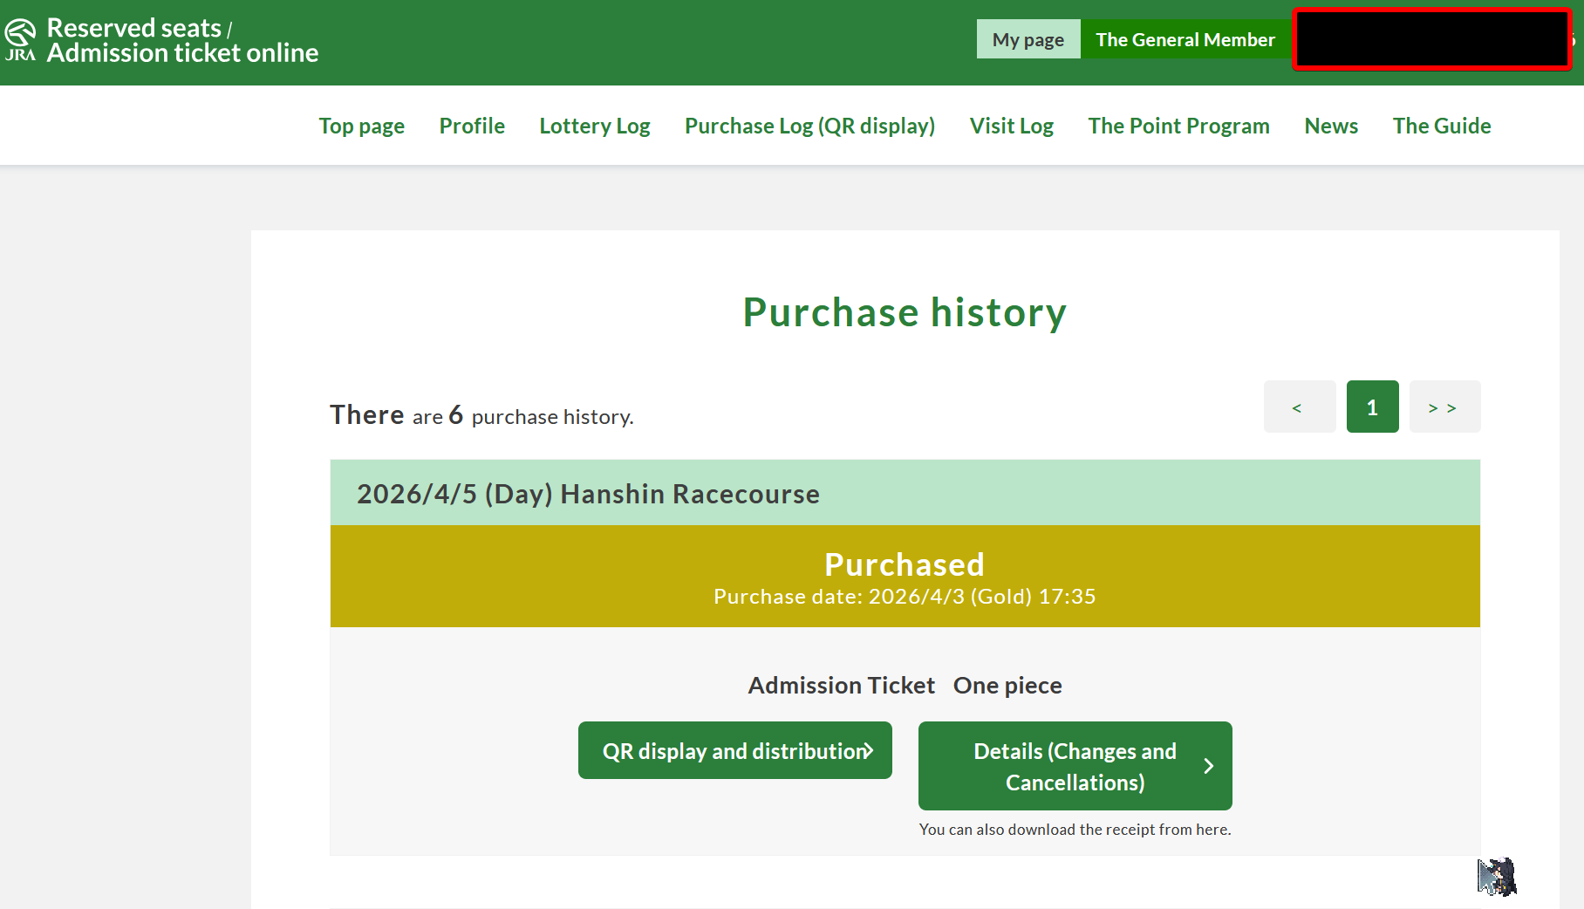The height and width of the screenshot is (909, 1584).
Task: Open the Reserved seats site title
Action: pyautogui.click(x=182, y=40)
